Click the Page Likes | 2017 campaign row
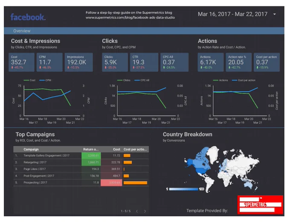The image size is (290, 224). (81, 169)
